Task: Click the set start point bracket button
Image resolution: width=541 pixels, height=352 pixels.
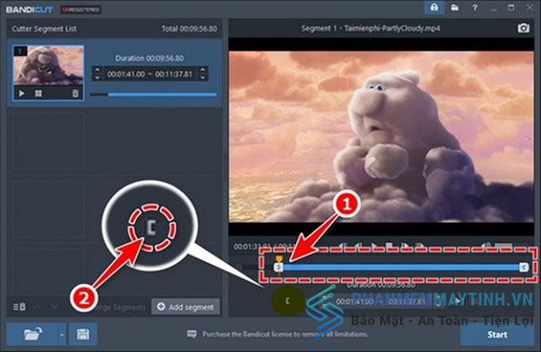Action: coord(287,301)
